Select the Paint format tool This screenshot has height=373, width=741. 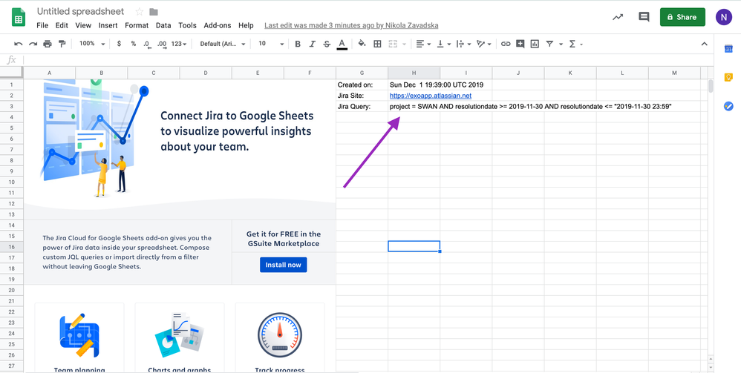point(62,44)
